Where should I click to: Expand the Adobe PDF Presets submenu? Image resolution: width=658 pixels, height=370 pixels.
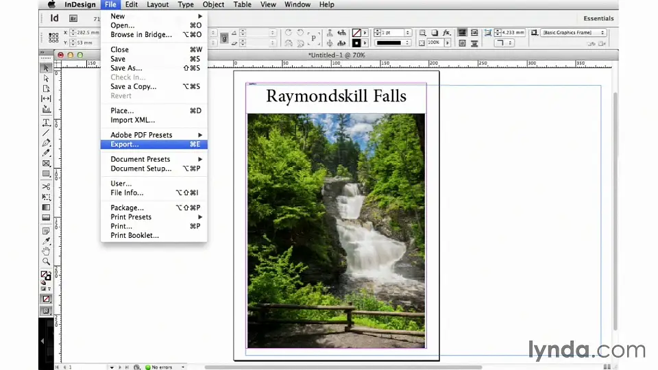coord(154,135)
